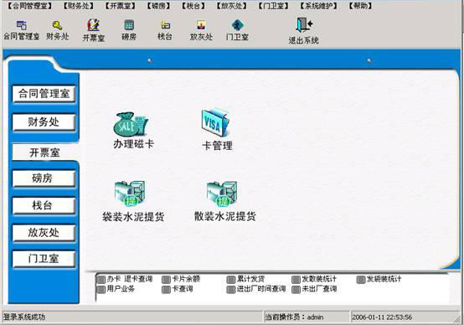The width and height of the screenshot is (464, 325).
Task: Open the 办理磁卡 SALE bag icon
Action: (x=131, y=124)
